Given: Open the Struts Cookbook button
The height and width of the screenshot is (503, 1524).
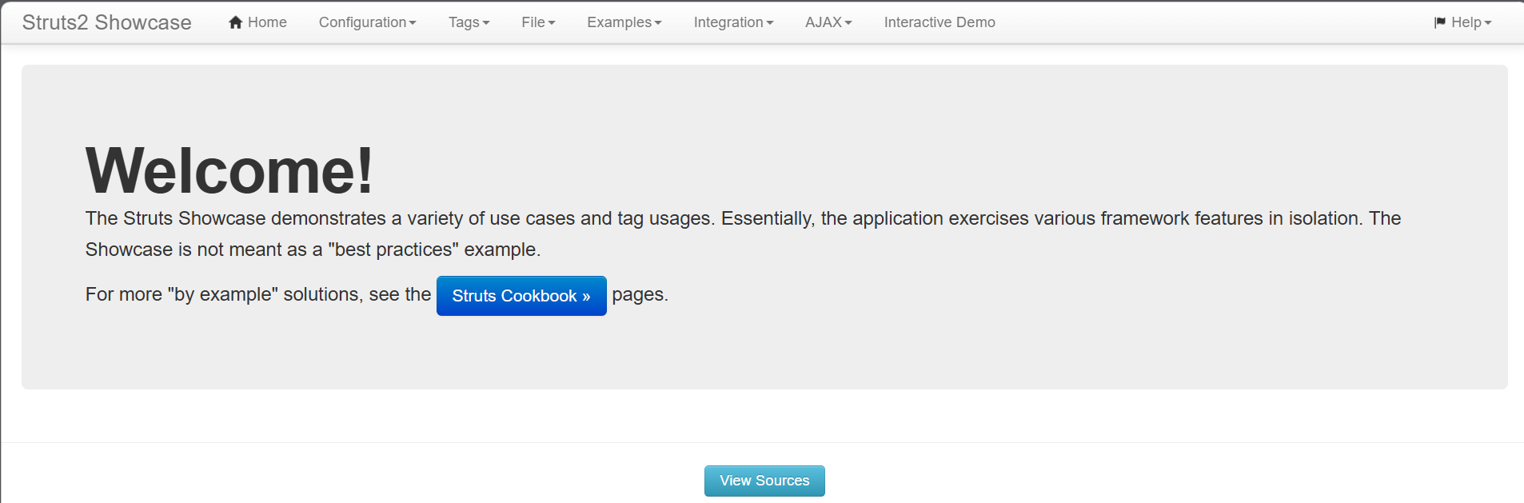Looking at the screenshot, I should [521, 296].
